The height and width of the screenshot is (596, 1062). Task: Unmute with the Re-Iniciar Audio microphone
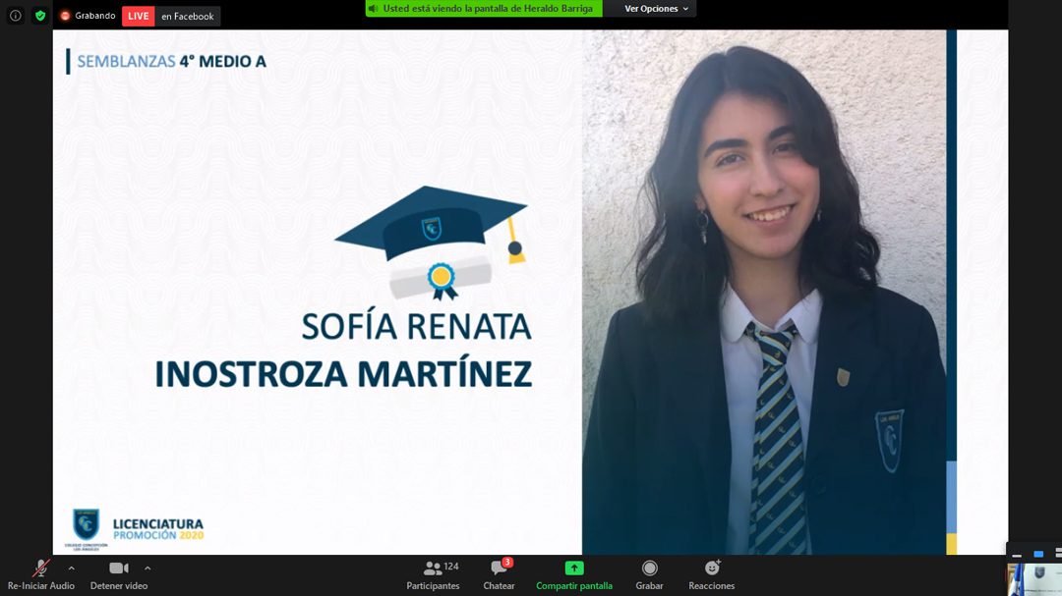(41, 569)
